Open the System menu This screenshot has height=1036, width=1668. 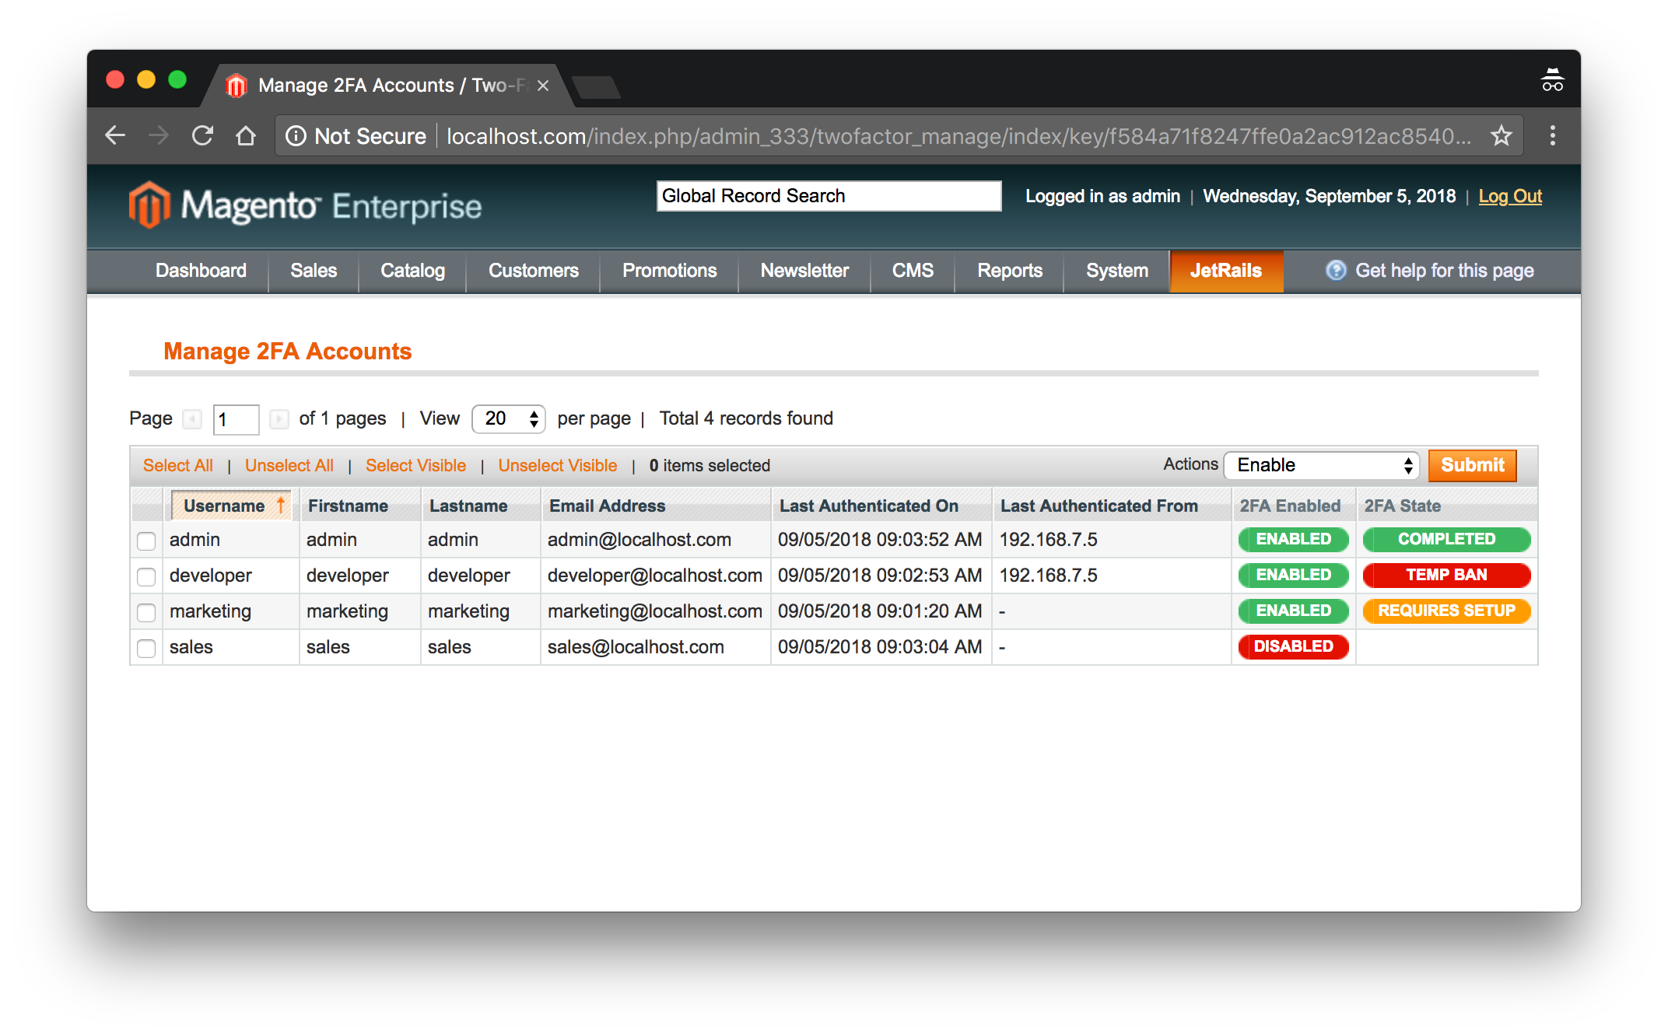pos(1116,271)
